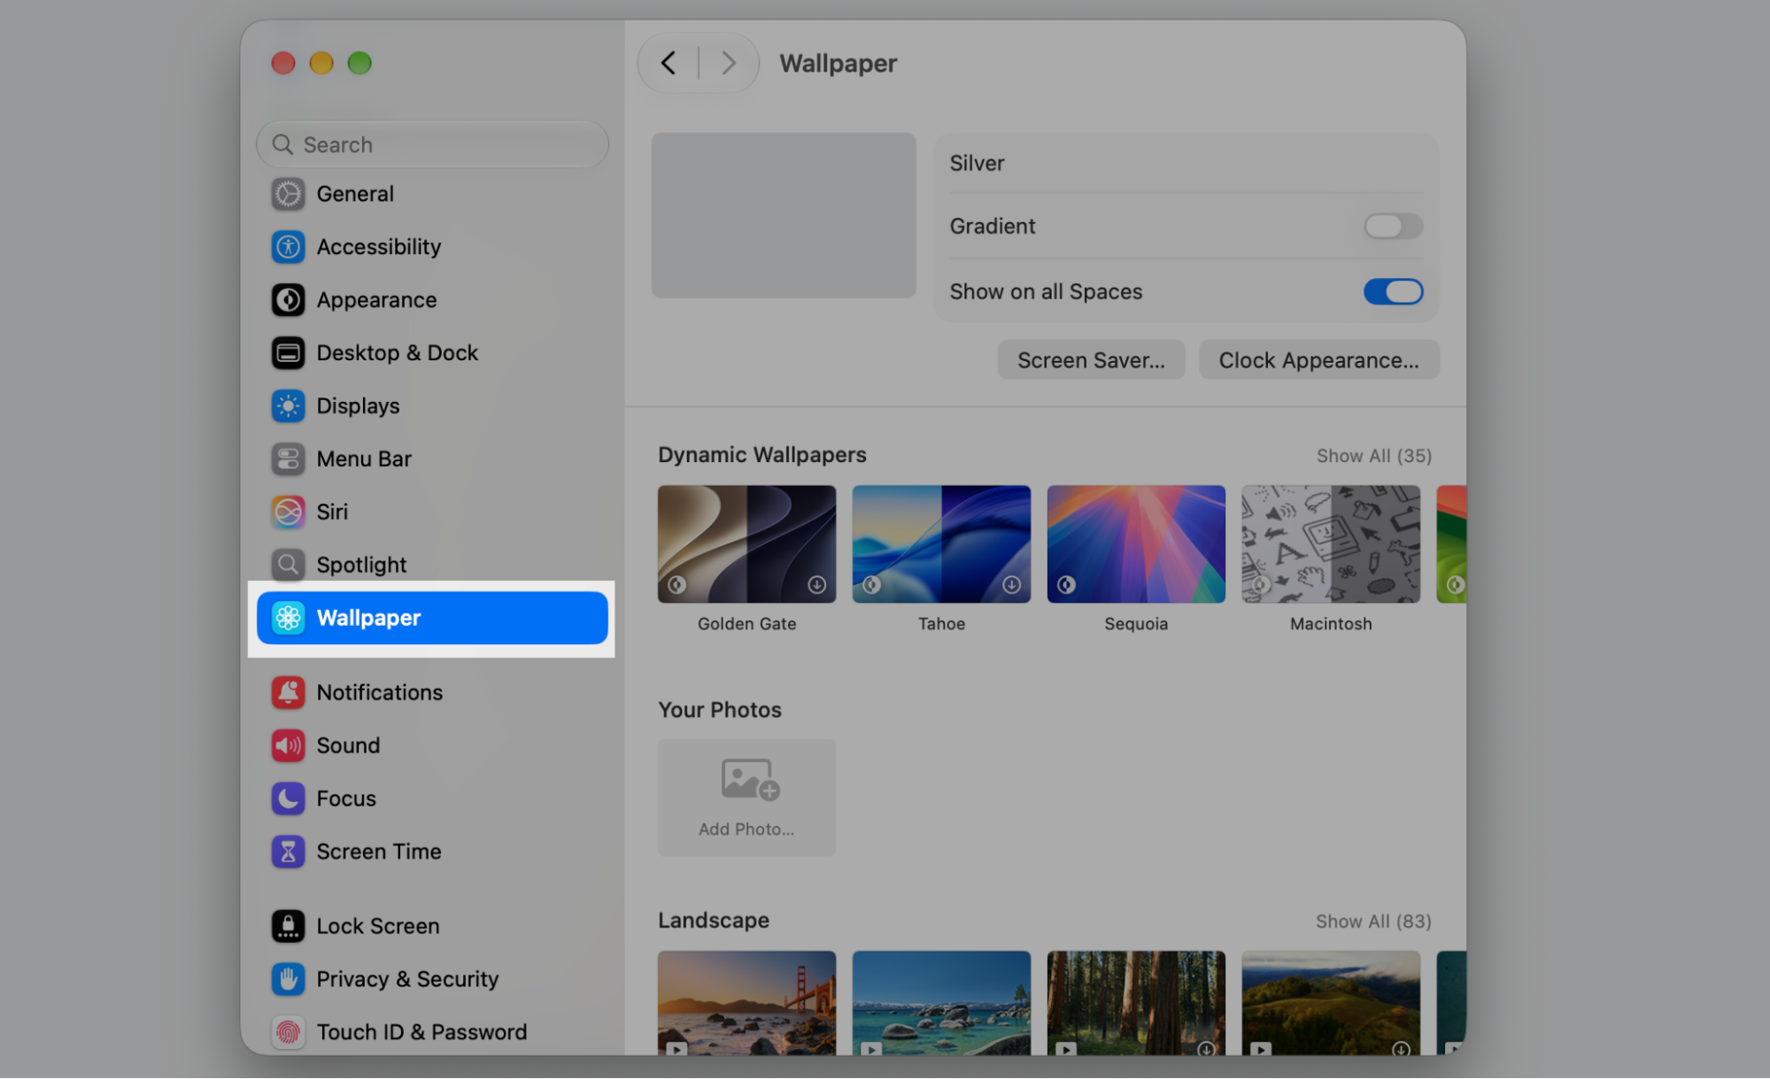The image size is (1770, 1079).
Task: Open the General settings pane
Action: (431, 194)
